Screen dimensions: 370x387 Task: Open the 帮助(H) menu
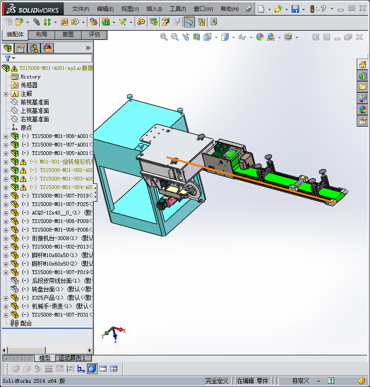click(x=230, y=9)
